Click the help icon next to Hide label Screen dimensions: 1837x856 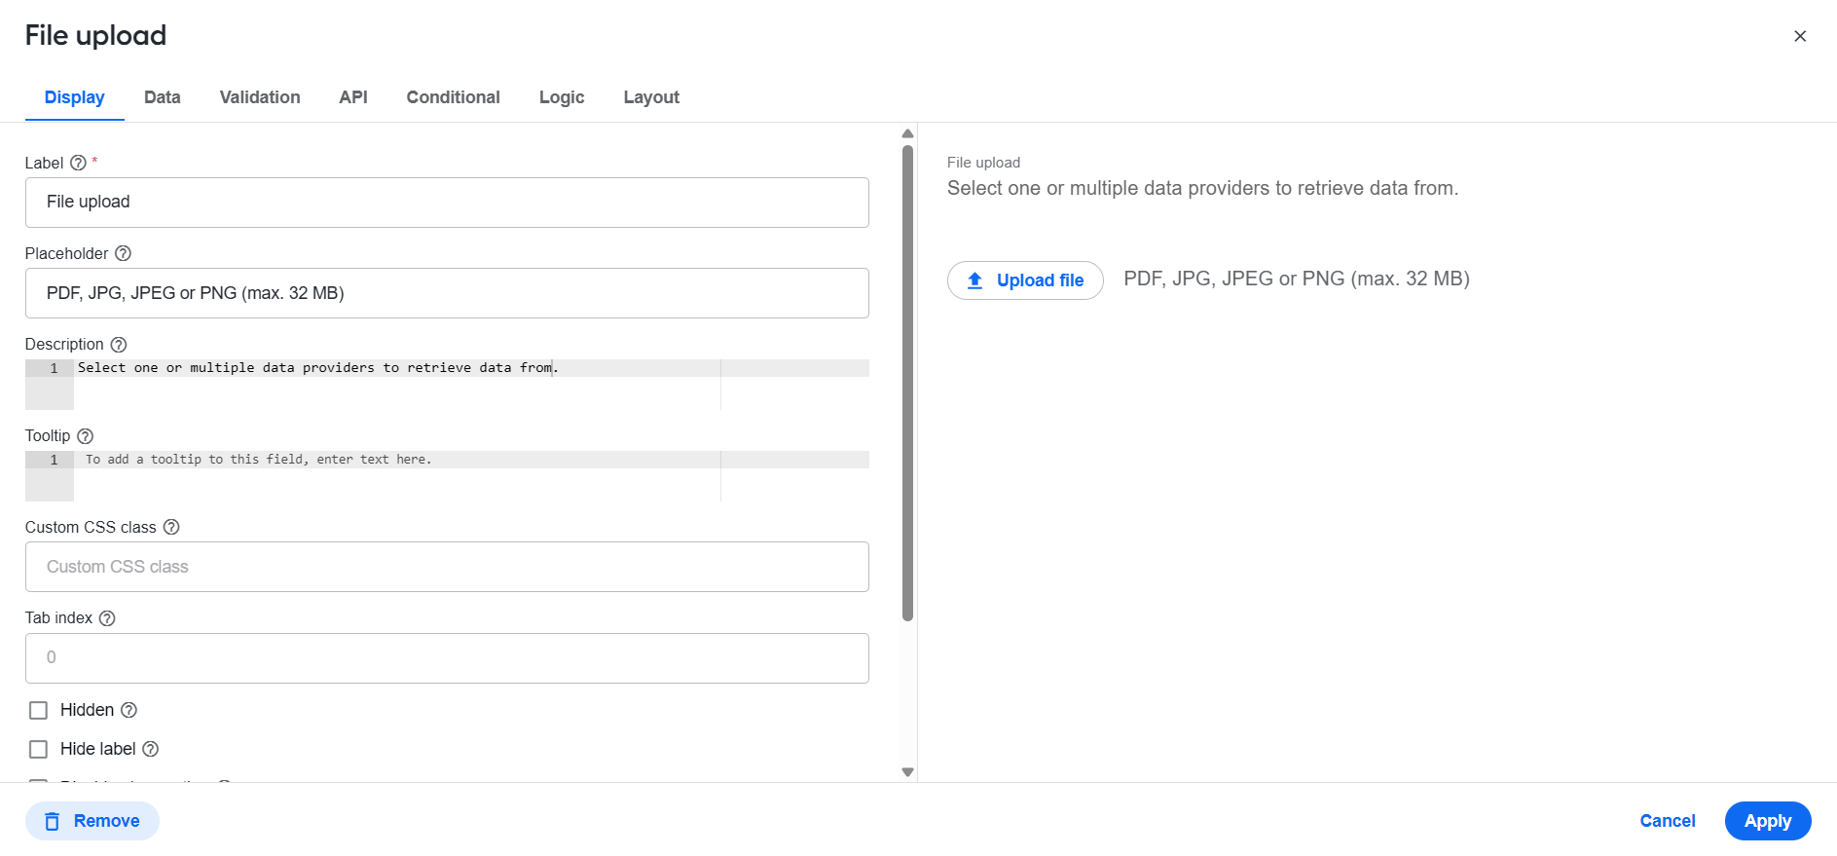point(150,749)
